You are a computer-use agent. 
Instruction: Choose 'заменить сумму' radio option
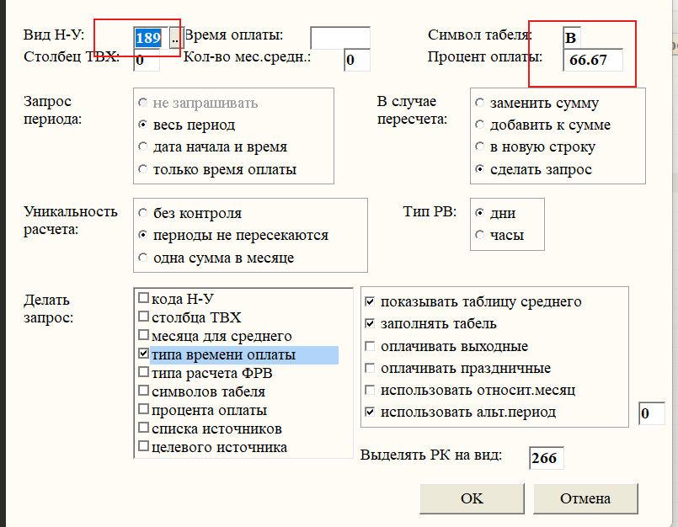[x=480, y=104]
